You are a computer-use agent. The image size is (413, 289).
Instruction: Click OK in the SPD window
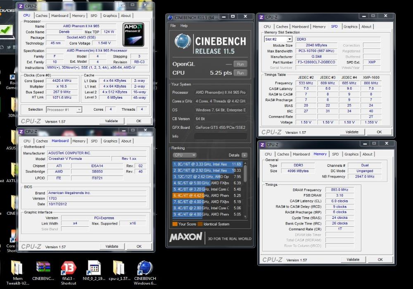click(379, 132)
